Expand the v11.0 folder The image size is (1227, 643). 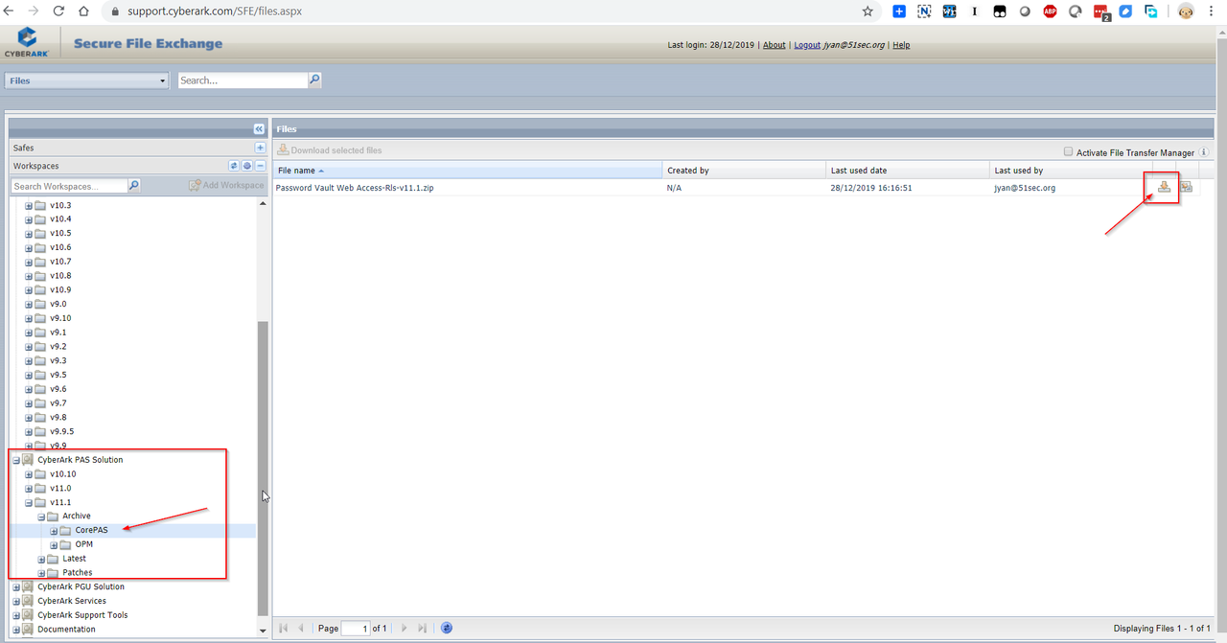click(29, 489)
